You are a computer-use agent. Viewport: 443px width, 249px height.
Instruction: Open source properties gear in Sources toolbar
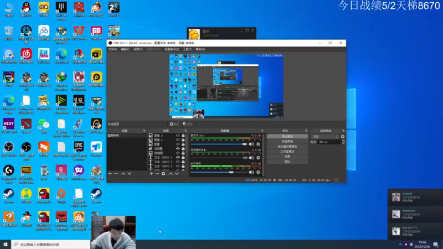click(x=163, y=174)
